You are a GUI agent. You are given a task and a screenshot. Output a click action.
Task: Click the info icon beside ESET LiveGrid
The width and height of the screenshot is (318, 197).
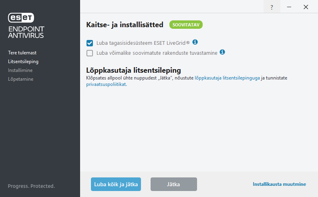[195, 42]
